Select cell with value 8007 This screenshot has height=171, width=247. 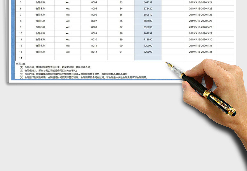point(94,21)
